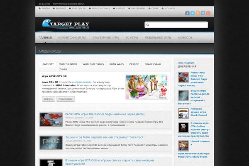The width and height of the screenshot is (249, 166).
Task: Open Fable Legends article headline
Action: click(104, 137)
